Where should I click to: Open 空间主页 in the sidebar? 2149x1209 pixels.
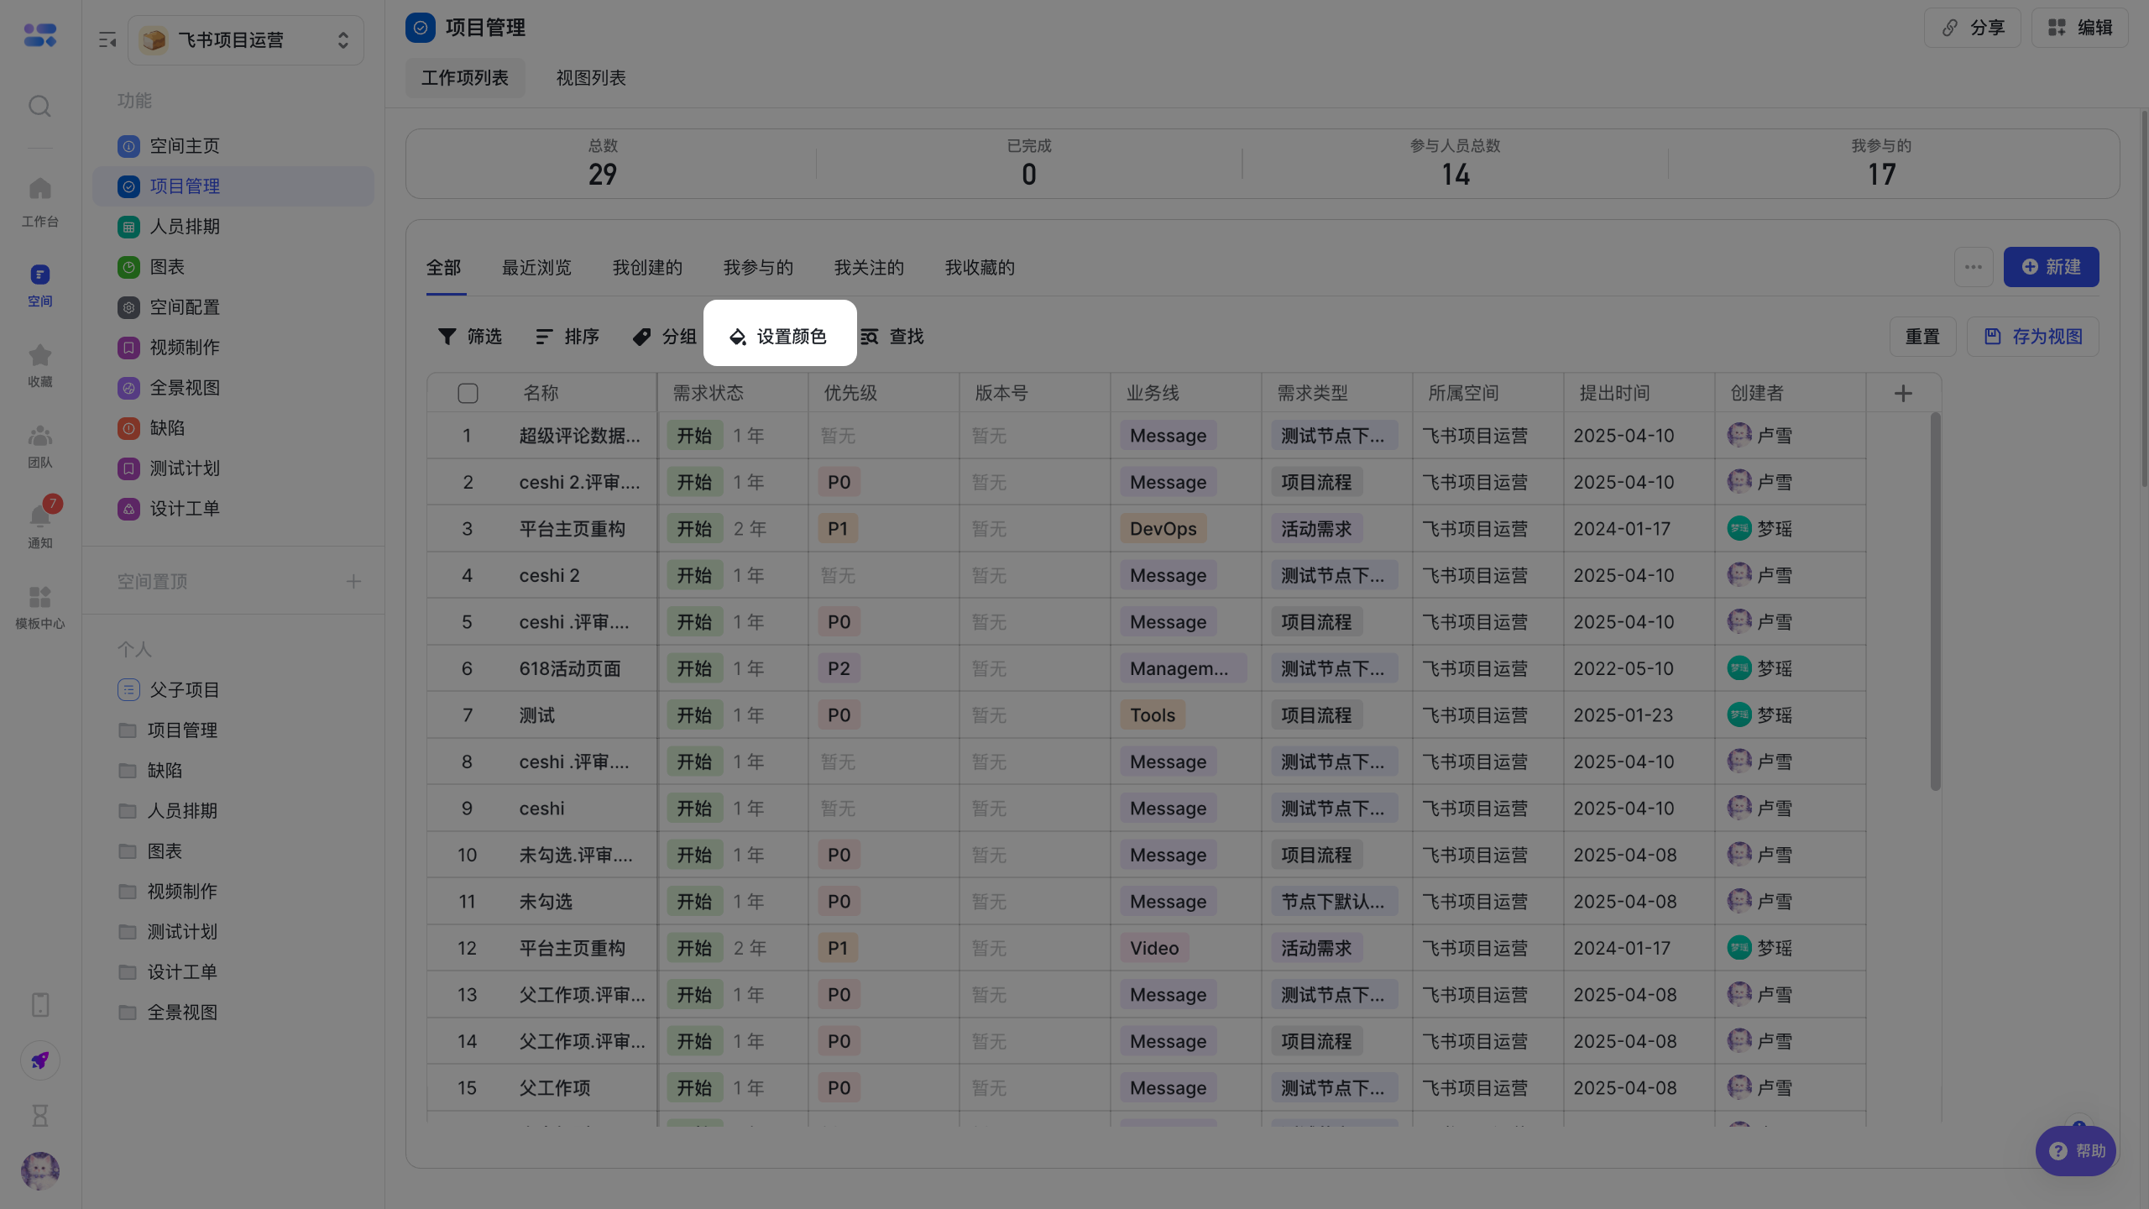[233, 146]
